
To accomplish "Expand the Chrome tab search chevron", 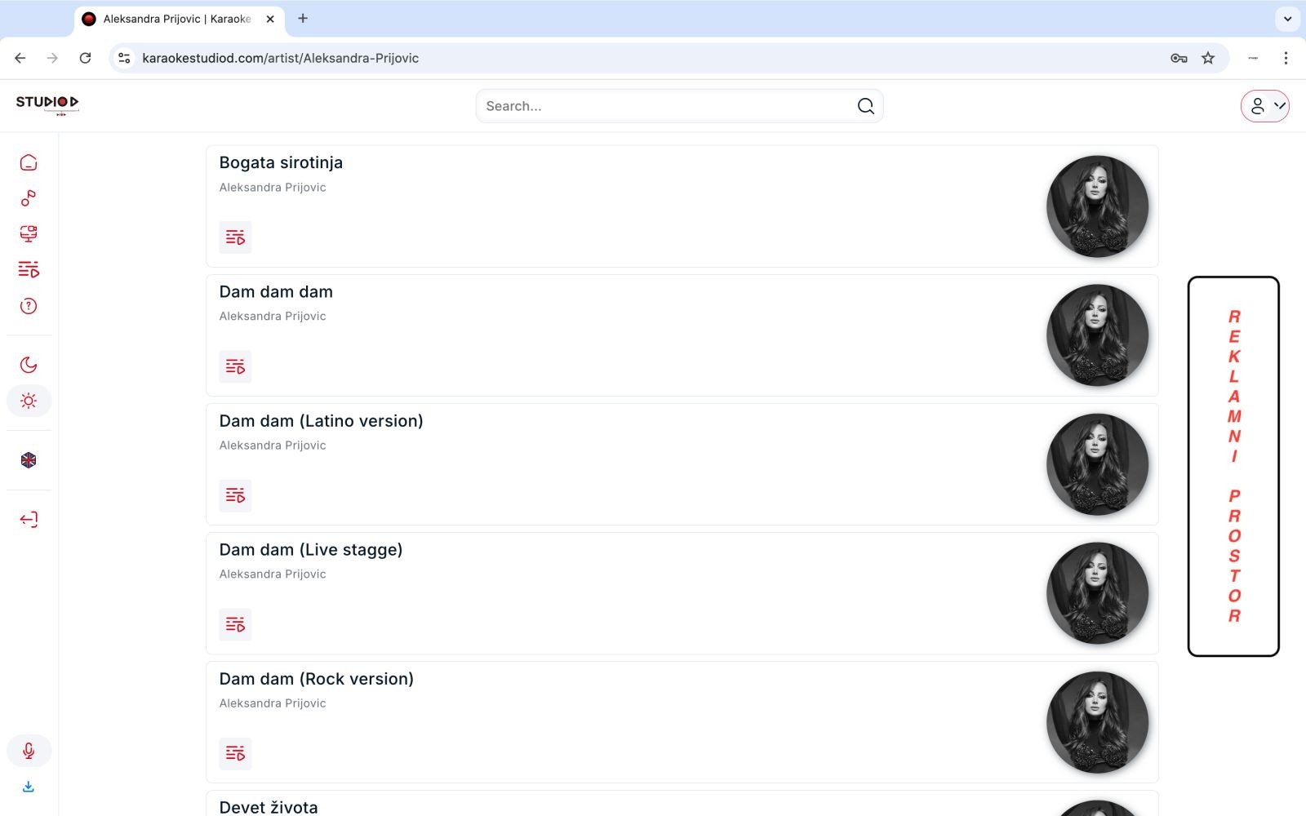I will pos(1287,19).
